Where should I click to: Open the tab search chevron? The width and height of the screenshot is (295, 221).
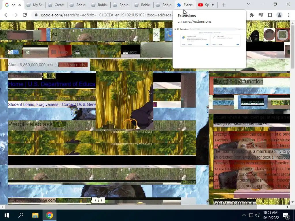point(249,4)
